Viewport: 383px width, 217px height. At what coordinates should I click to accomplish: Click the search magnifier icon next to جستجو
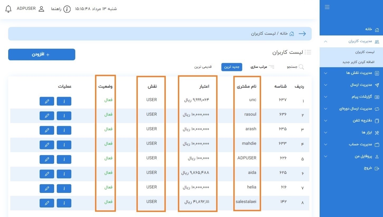click(x=302, y=67)
